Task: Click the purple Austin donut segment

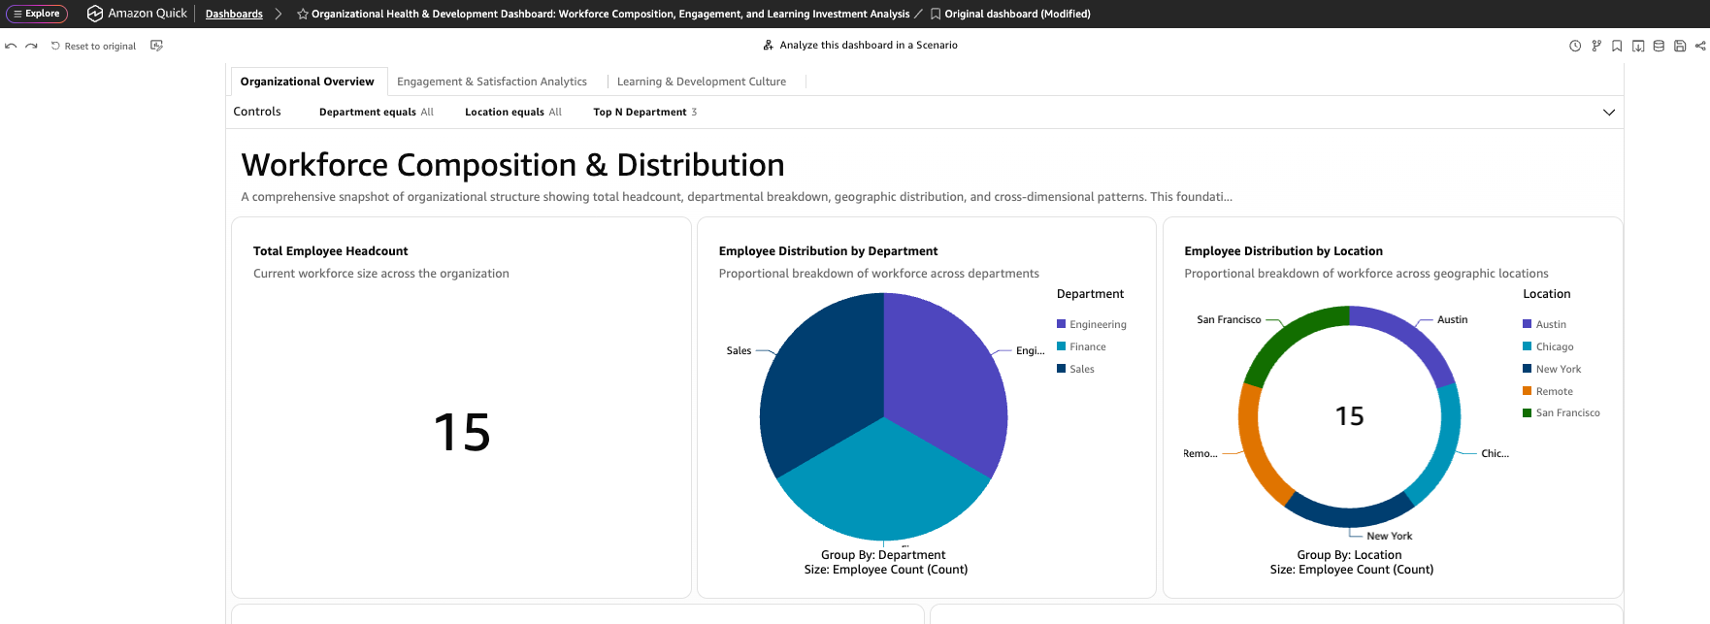Action: 1411,336
